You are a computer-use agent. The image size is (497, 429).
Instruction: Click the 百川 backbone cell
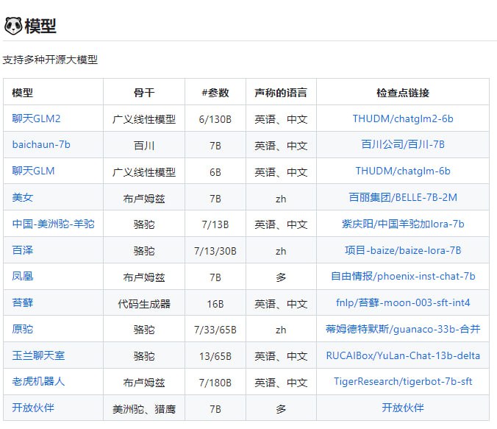tap(144, 146)
